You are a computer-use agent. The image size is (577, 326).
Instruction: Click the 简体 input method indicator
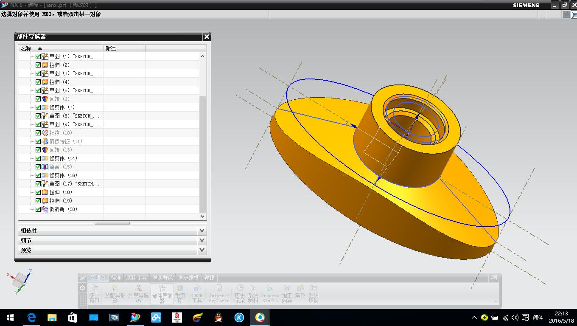(538, 318)
